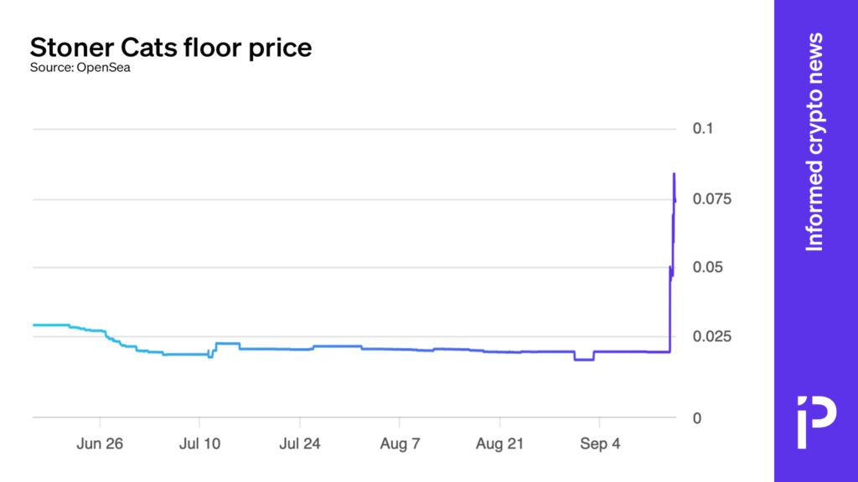
Task: Click the Jul 24 axis label
Action: 300,444
